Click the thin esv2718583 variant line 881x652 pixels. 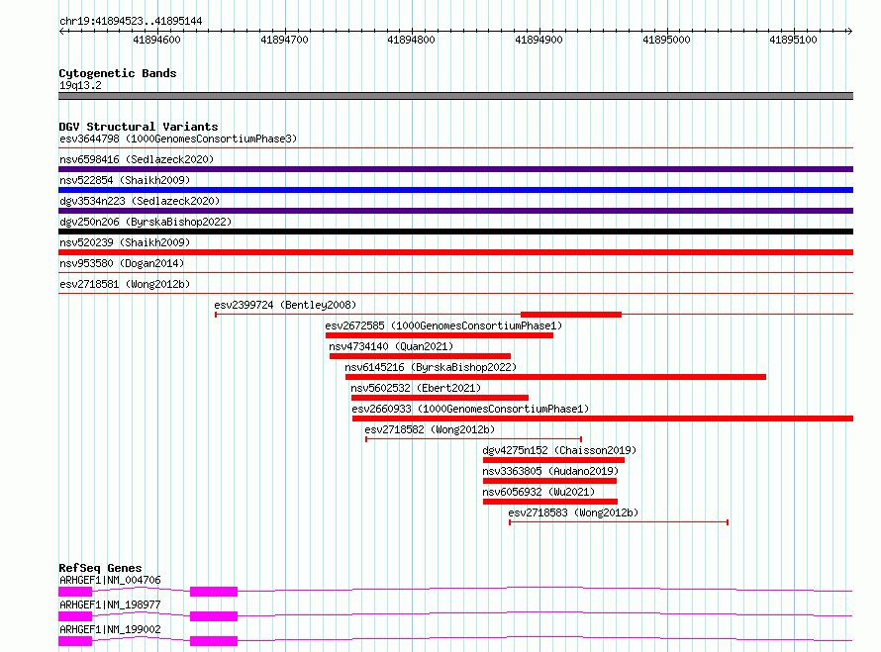point(619,522)
